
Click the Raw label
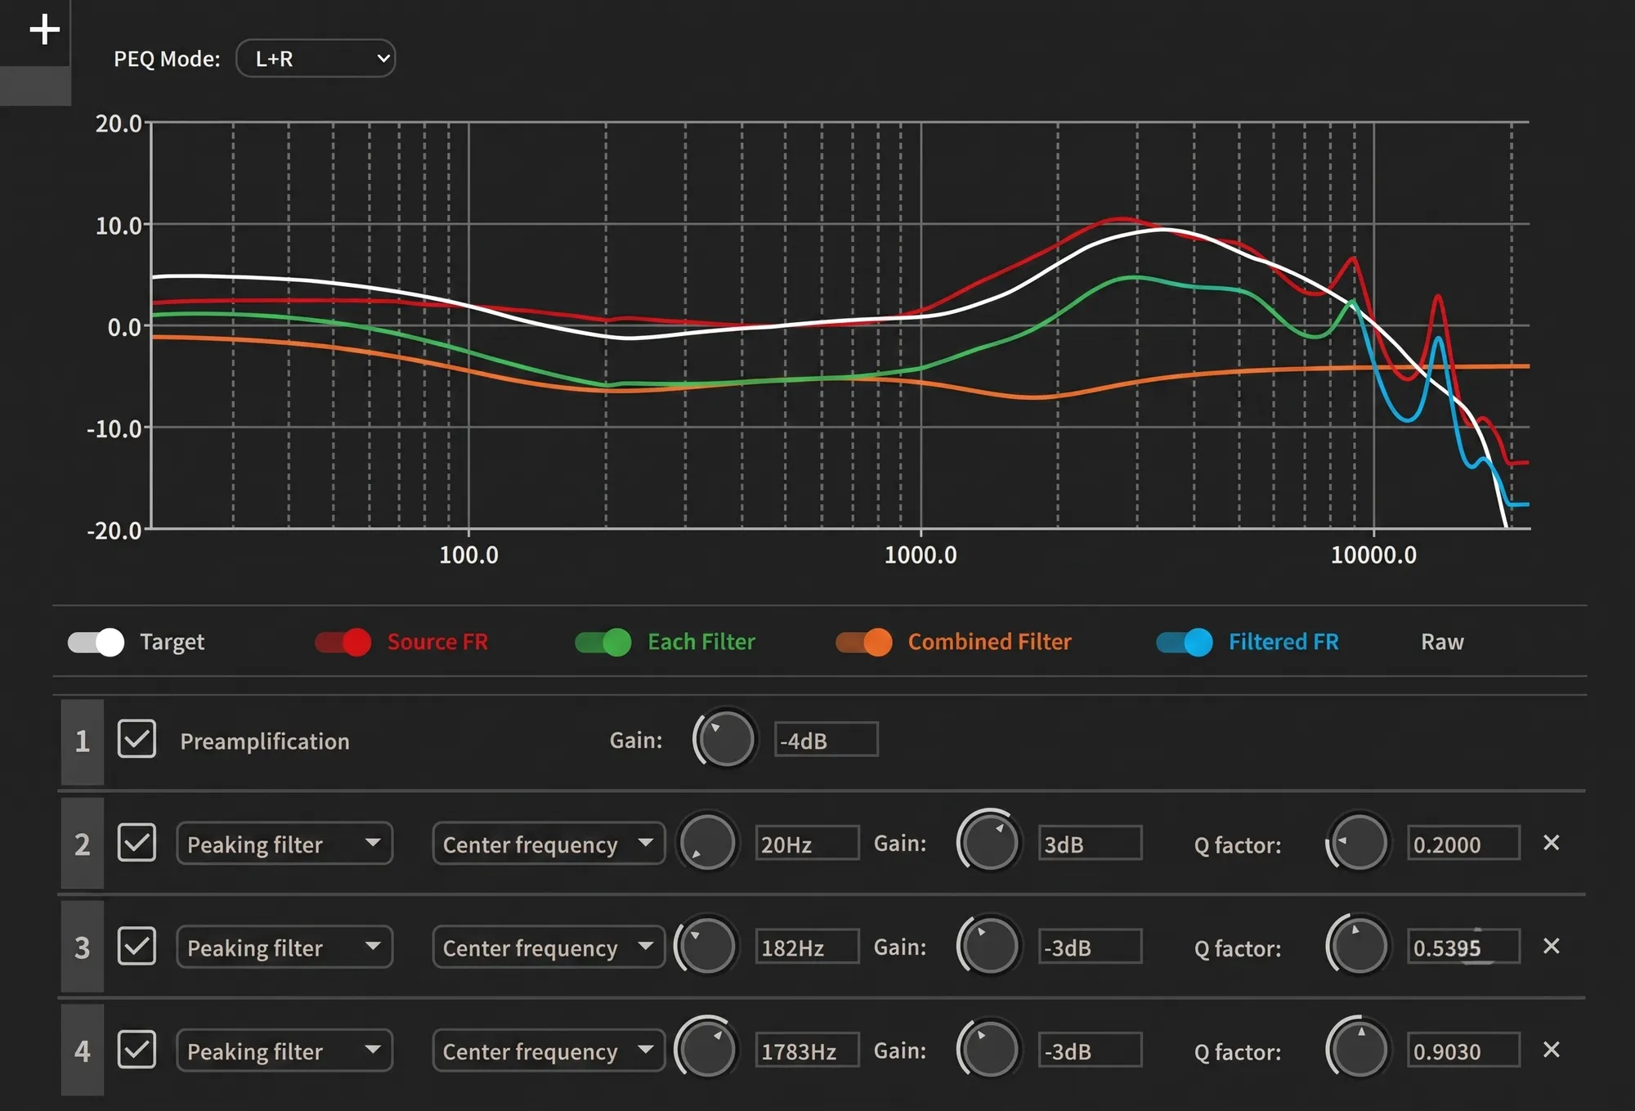pos(1442,642)
